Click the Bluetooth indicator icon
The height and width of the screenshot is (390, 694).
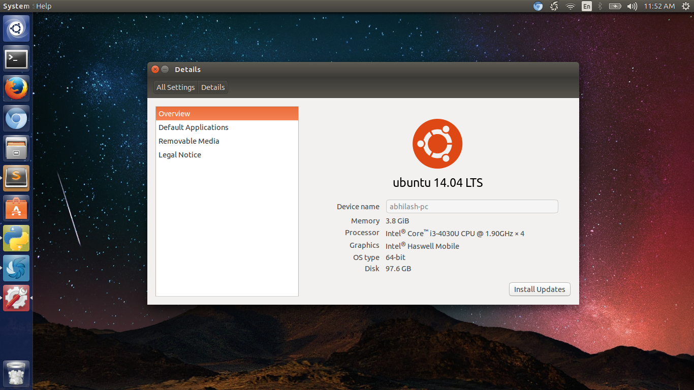(600, 6)
